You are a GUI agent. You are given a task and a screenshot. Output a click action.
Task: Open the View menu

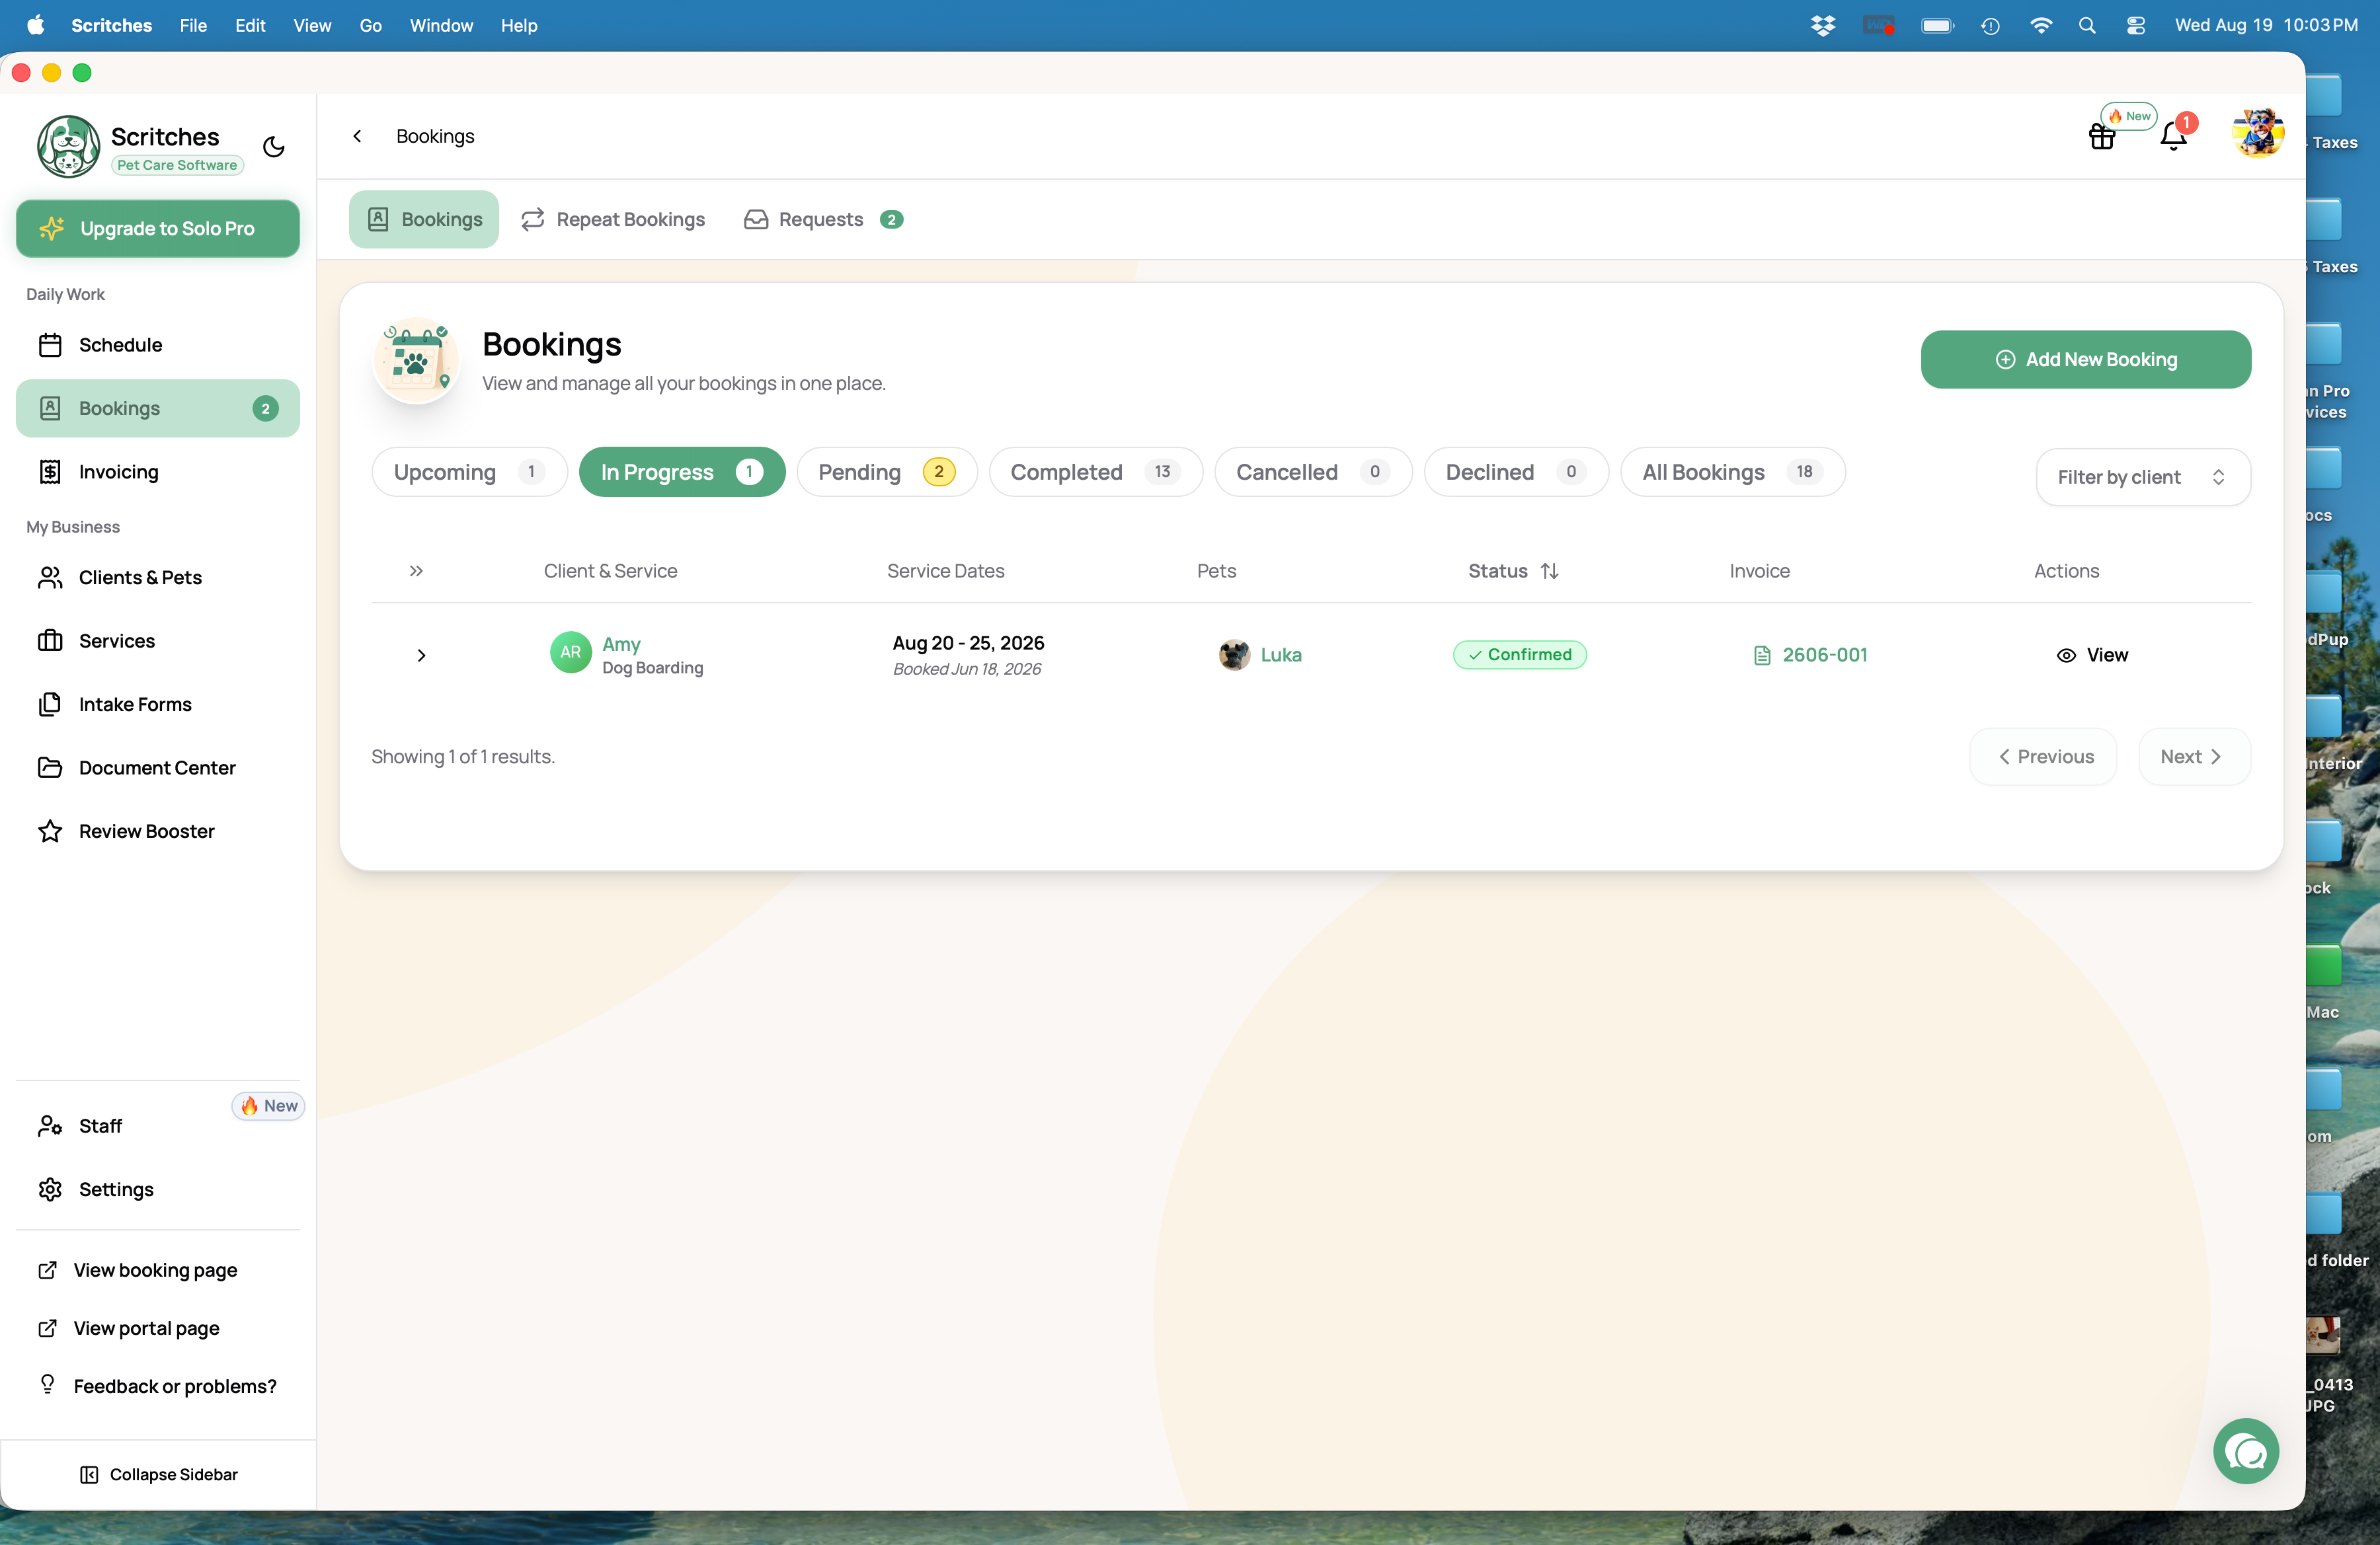click(x=312, y=25)
